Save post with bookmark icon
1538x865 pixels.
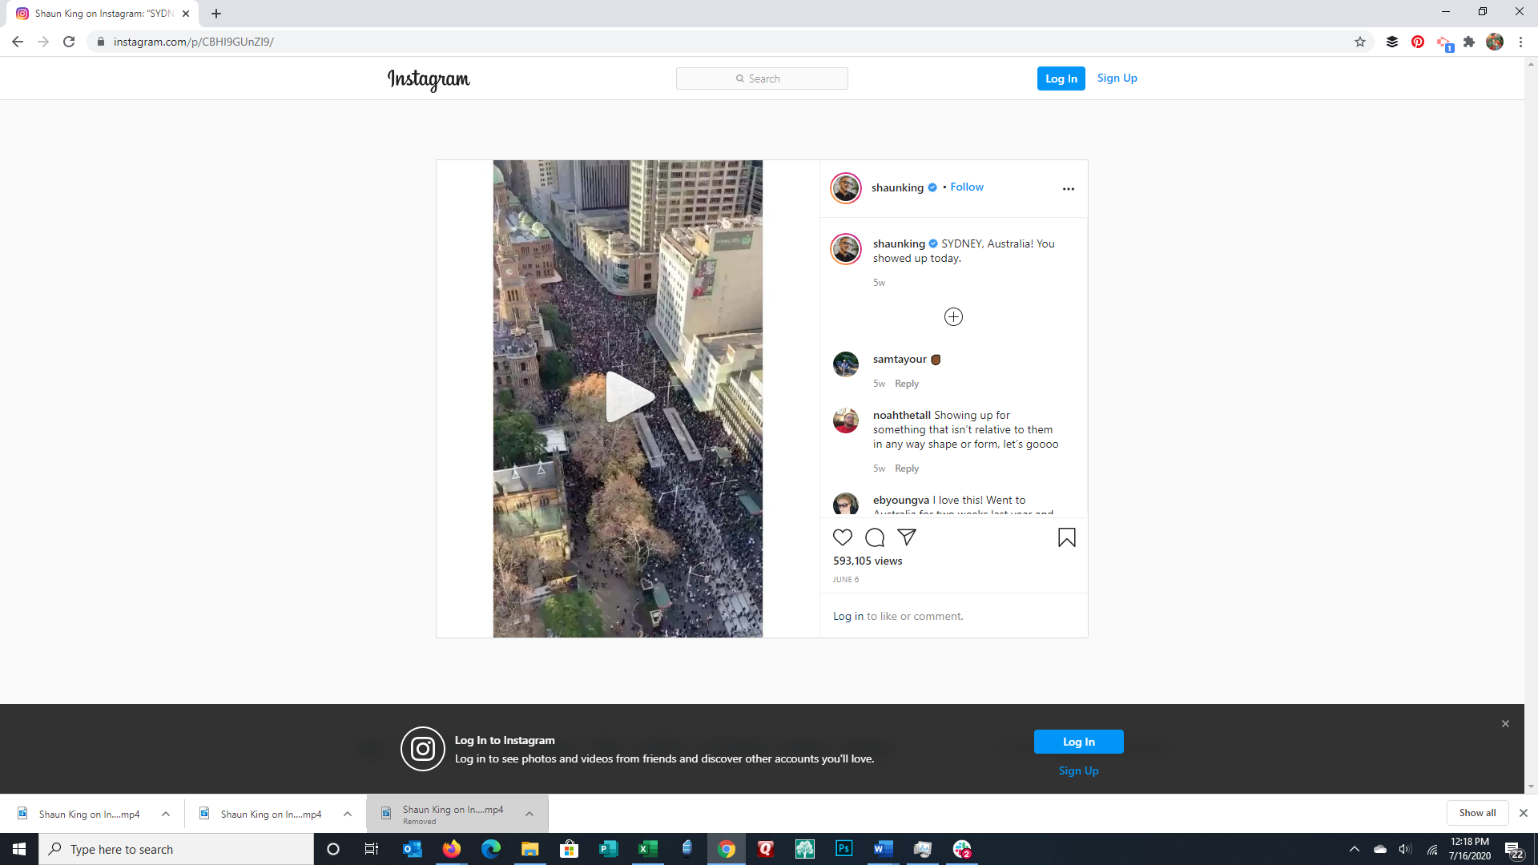coord(1066,537)
